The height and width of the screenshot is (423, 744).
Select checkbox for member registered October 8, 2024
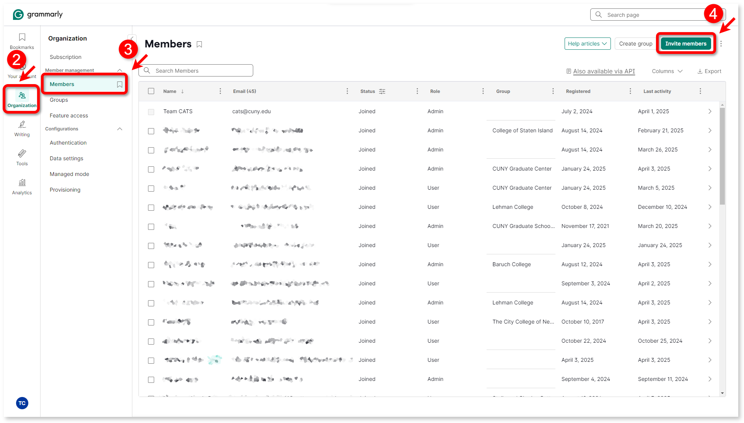pyautogui.click(x=151, y=207)
